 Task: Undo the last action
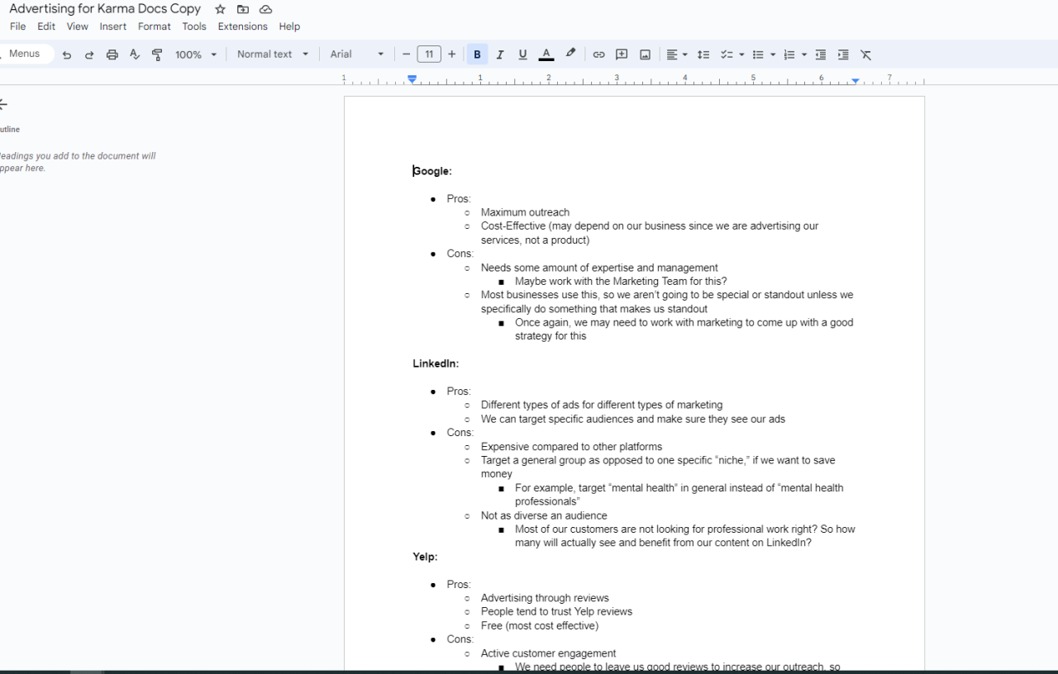(x=67, y=55)
